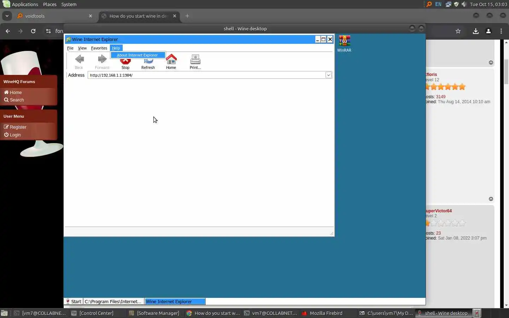Open the post count 23 link
Image resolution: width=509 pixels, height=318 pixels.
pyautogui.click(x=438, y=233)
